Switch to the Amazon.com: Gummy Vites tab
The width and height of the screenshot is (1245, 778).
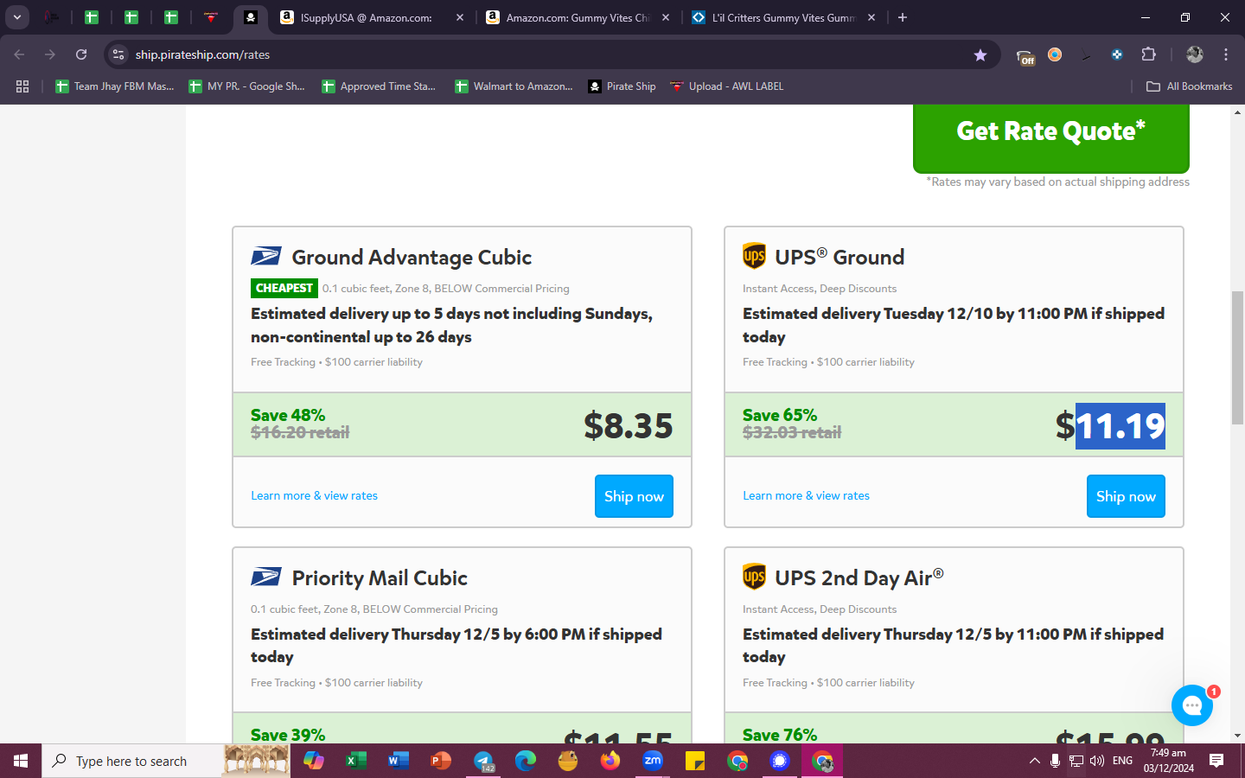point(578,17)
